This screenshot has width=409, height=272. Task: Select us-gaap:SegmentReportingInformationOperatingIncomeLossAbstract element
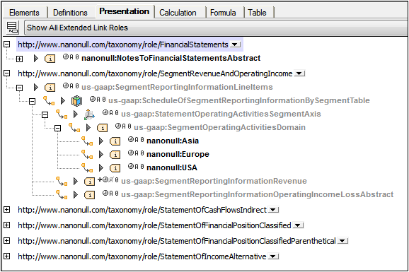[x=257, y=194]
